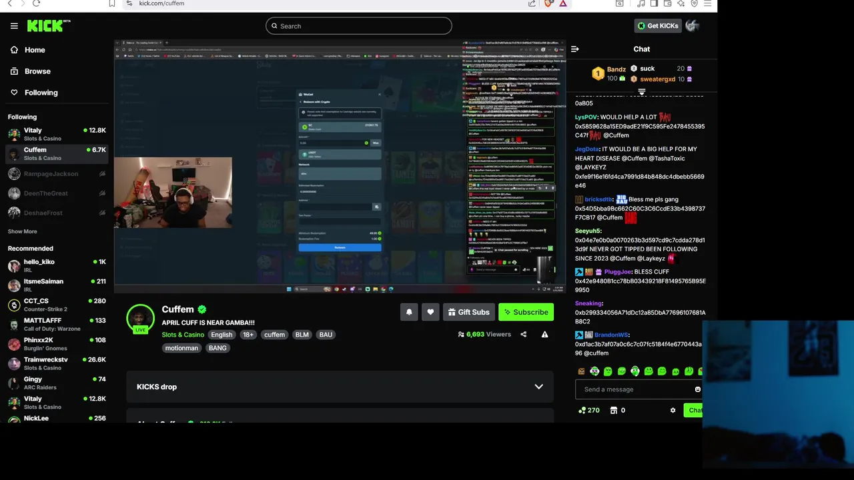The height and width of the screenshot is (480, 854).
Task: Click Bandz top gifter entry
Action: [610, 73]
